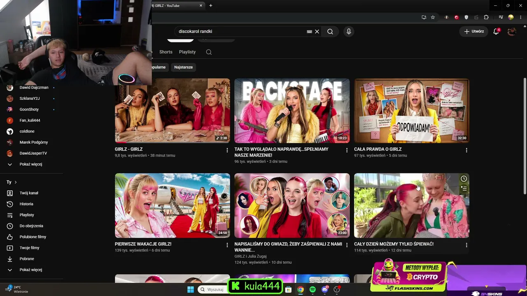Play the GIRLZ - GIRLZ video thumbnail
This screenshot has width=527, height=296.
click(x=173, y=111)
